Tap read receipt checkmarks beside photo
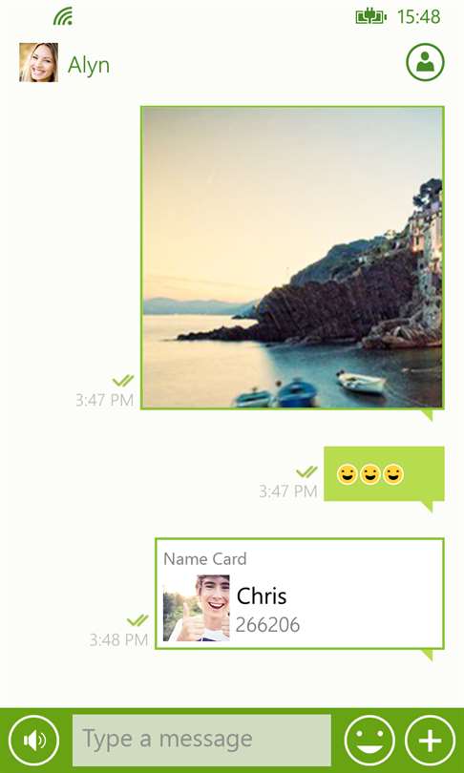 tap(123, 381)
